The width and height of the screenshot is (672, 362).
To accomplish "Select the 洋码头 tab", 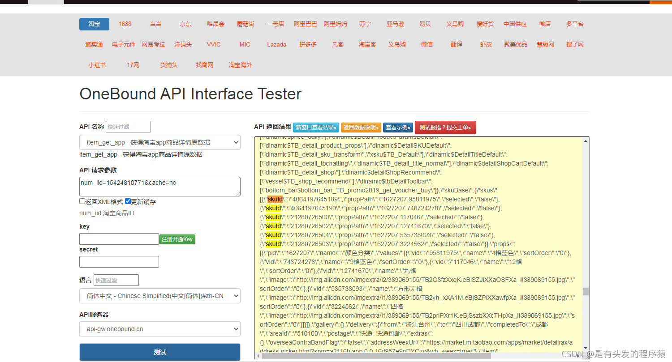I will [183, 45].
